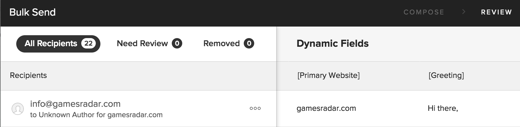The image size is (520, 127).
Task: Open the three-dot options for info@gamesradar.com
Action: 255,109
